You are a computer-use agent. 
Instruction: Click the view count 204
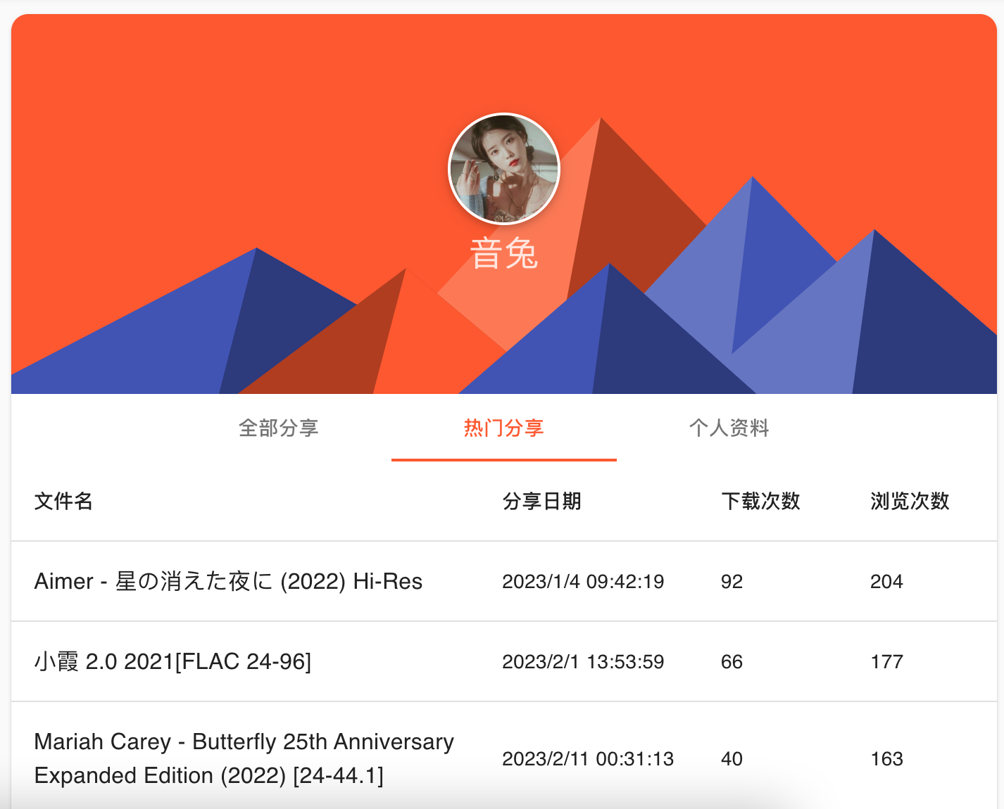886,581
